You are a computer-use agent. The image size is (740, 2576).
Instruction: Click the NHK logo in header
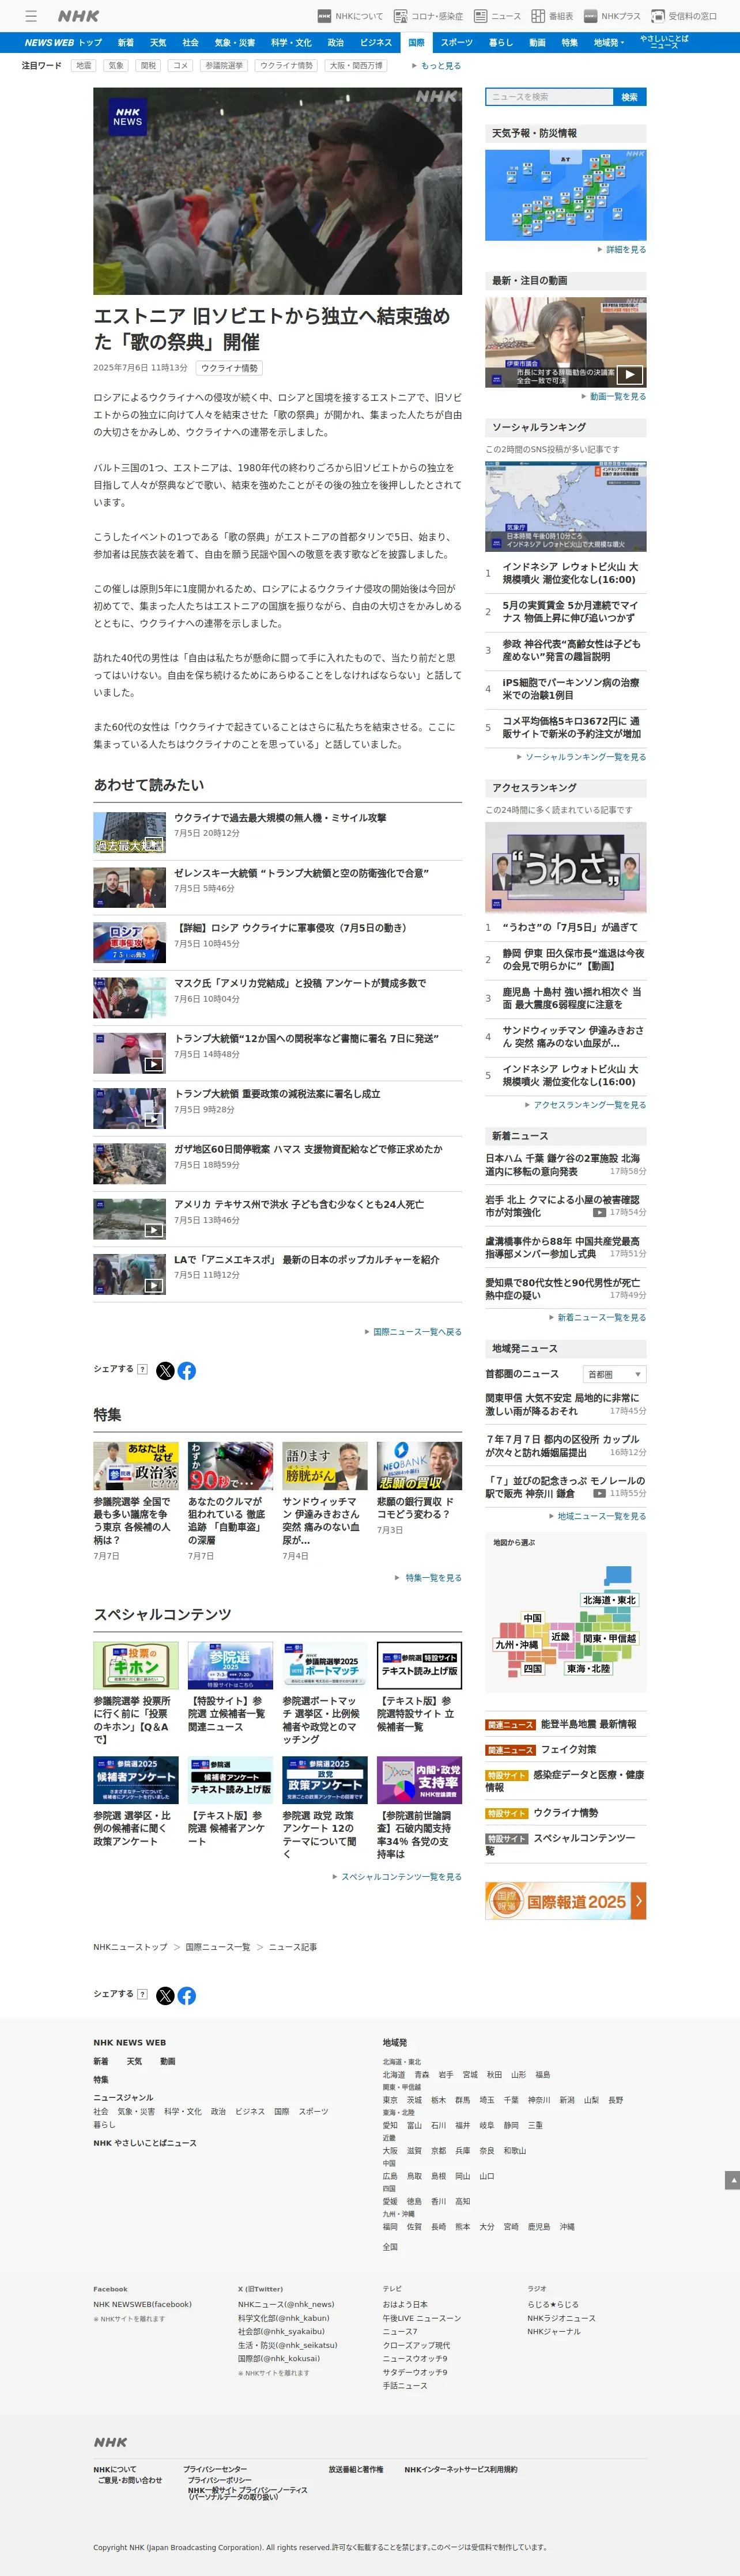click(x=78, y=16)
